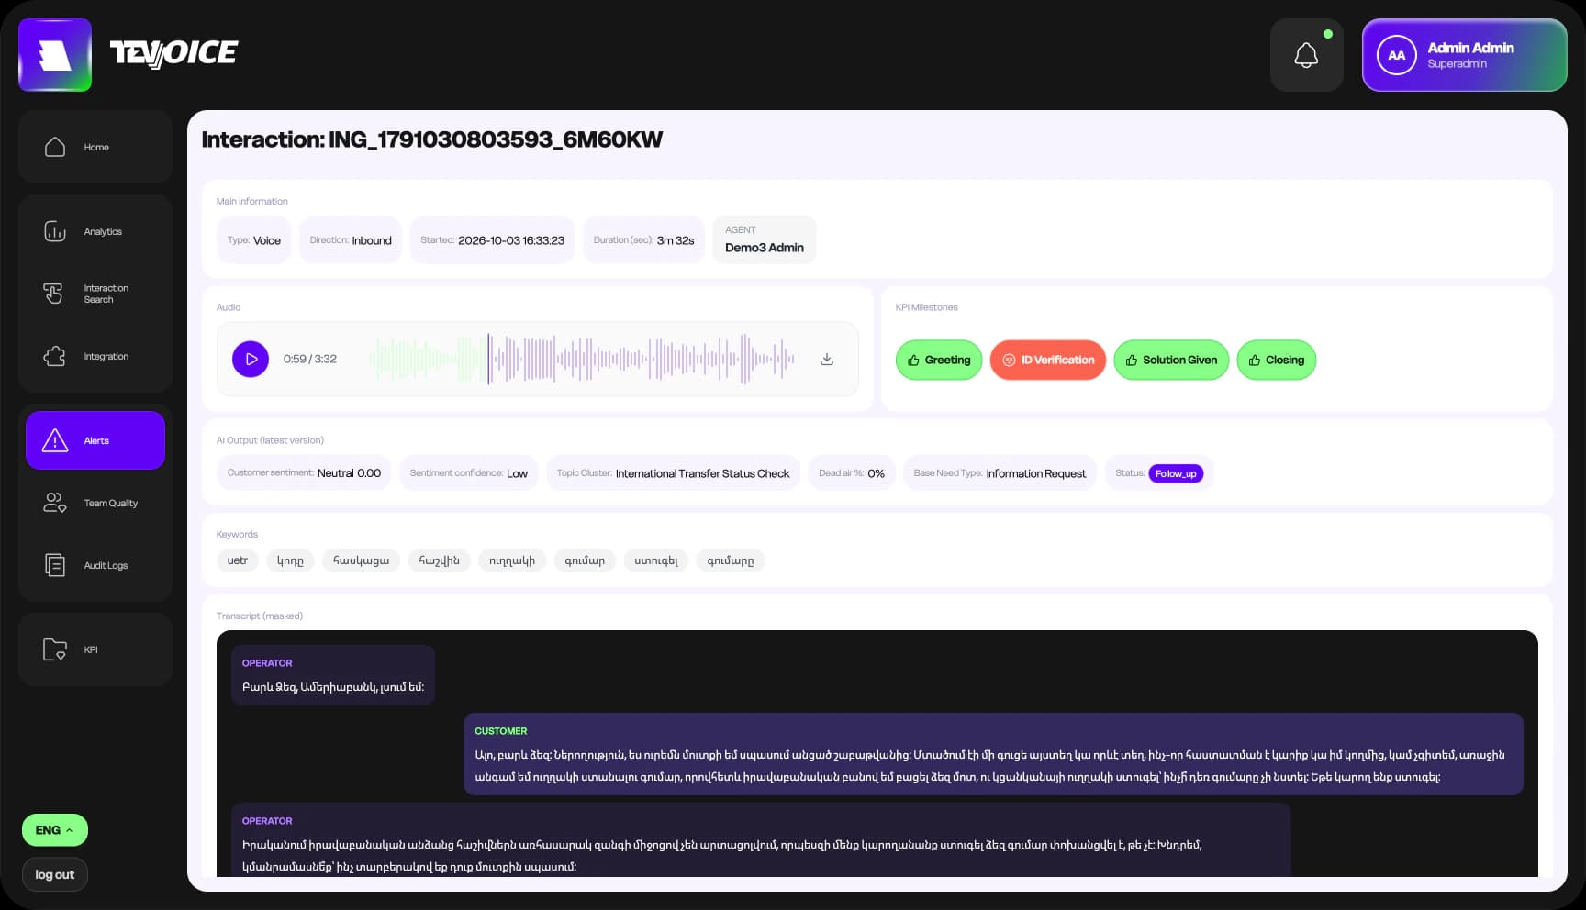
Task: Click the log out button
Action: tap(55, 874)
